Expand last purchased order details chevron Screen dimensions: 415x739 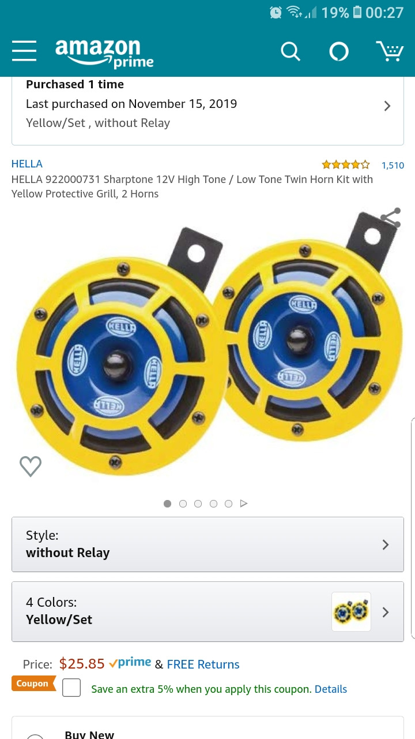click(387, 106)
